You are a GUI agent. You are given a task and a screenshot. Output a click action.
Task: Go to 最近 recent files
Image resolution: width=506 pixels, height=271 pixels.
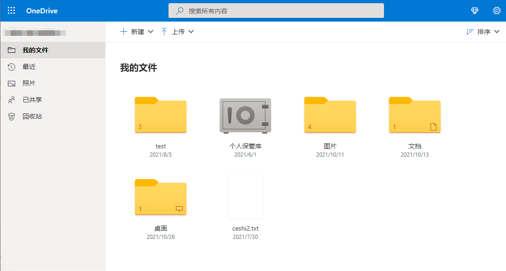pos(53,67)
